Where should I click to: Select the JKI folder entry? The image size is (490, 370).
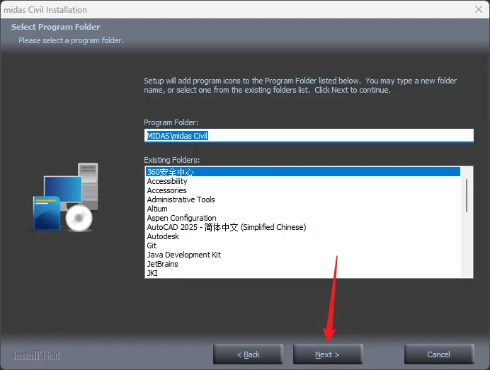pyautogui.click(x=303, y=273)
